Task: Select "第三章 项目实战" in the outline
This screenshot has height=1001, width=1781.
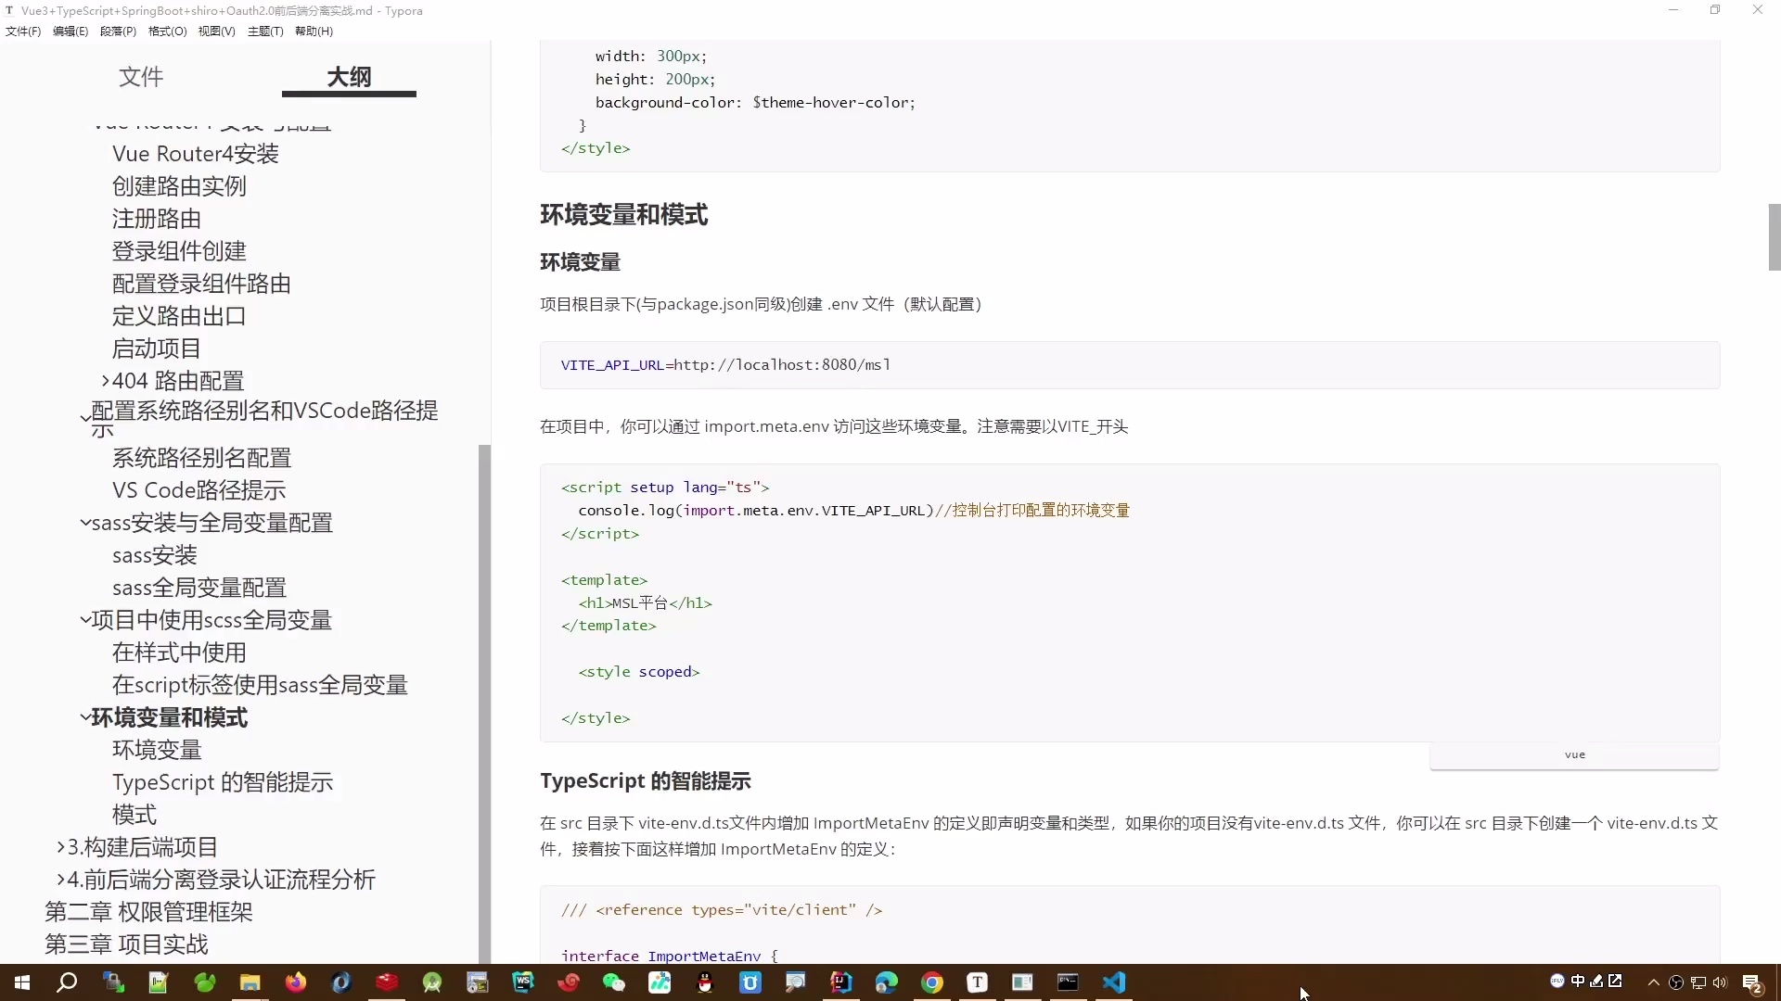Action: (x=124, y=944)
